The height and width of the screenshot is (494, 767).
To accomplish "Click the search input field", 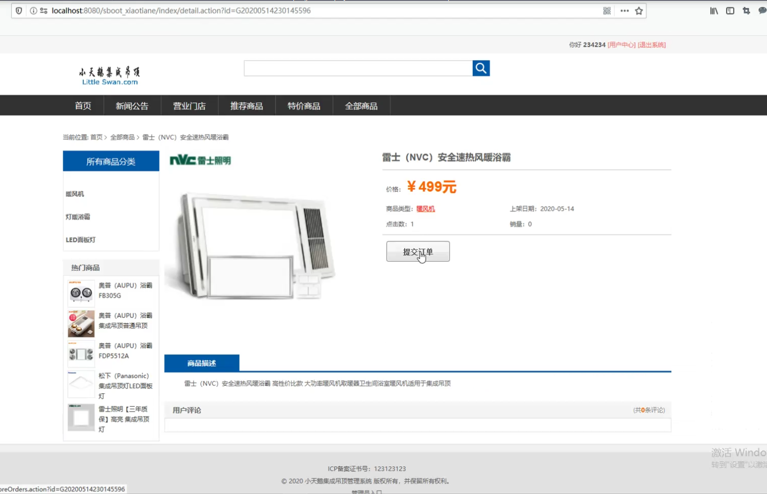I will (x=358, y=68).
